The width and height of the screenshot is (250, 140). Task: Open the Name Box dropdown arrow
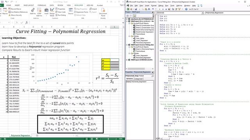(x=9, y=23)
